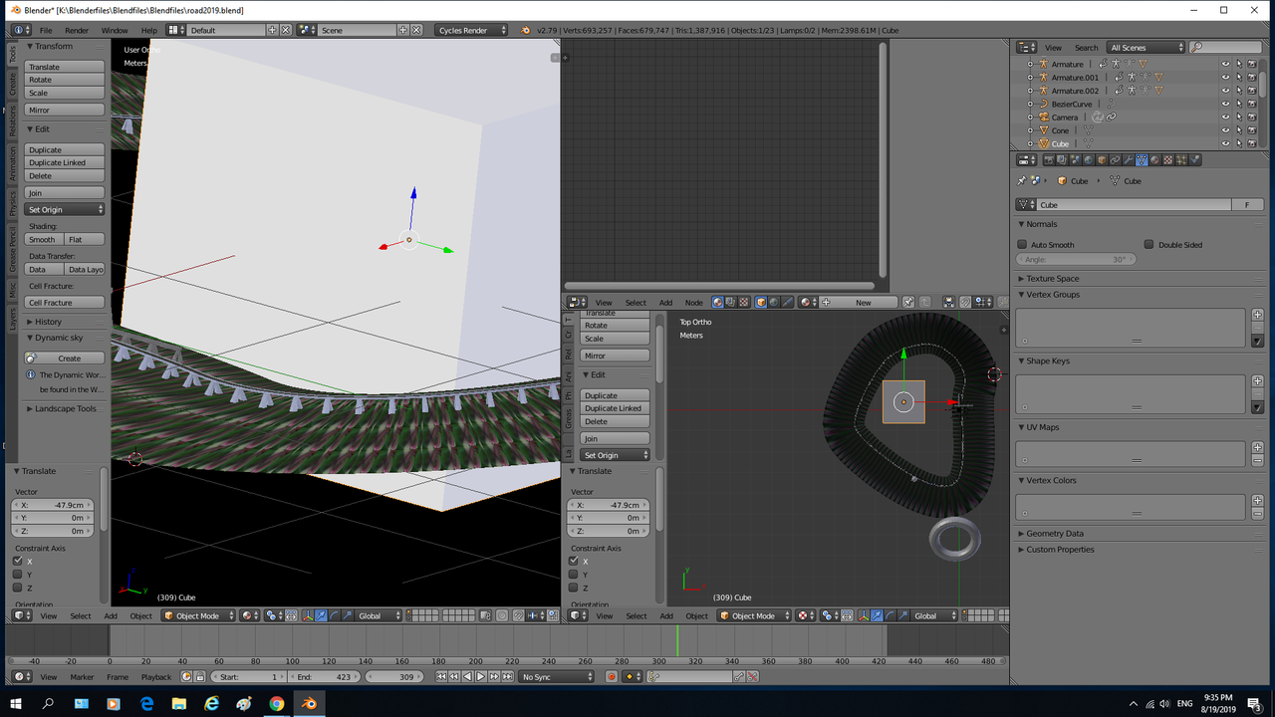Open the Material properties tab (sphere icon)

coord(1154,159)
